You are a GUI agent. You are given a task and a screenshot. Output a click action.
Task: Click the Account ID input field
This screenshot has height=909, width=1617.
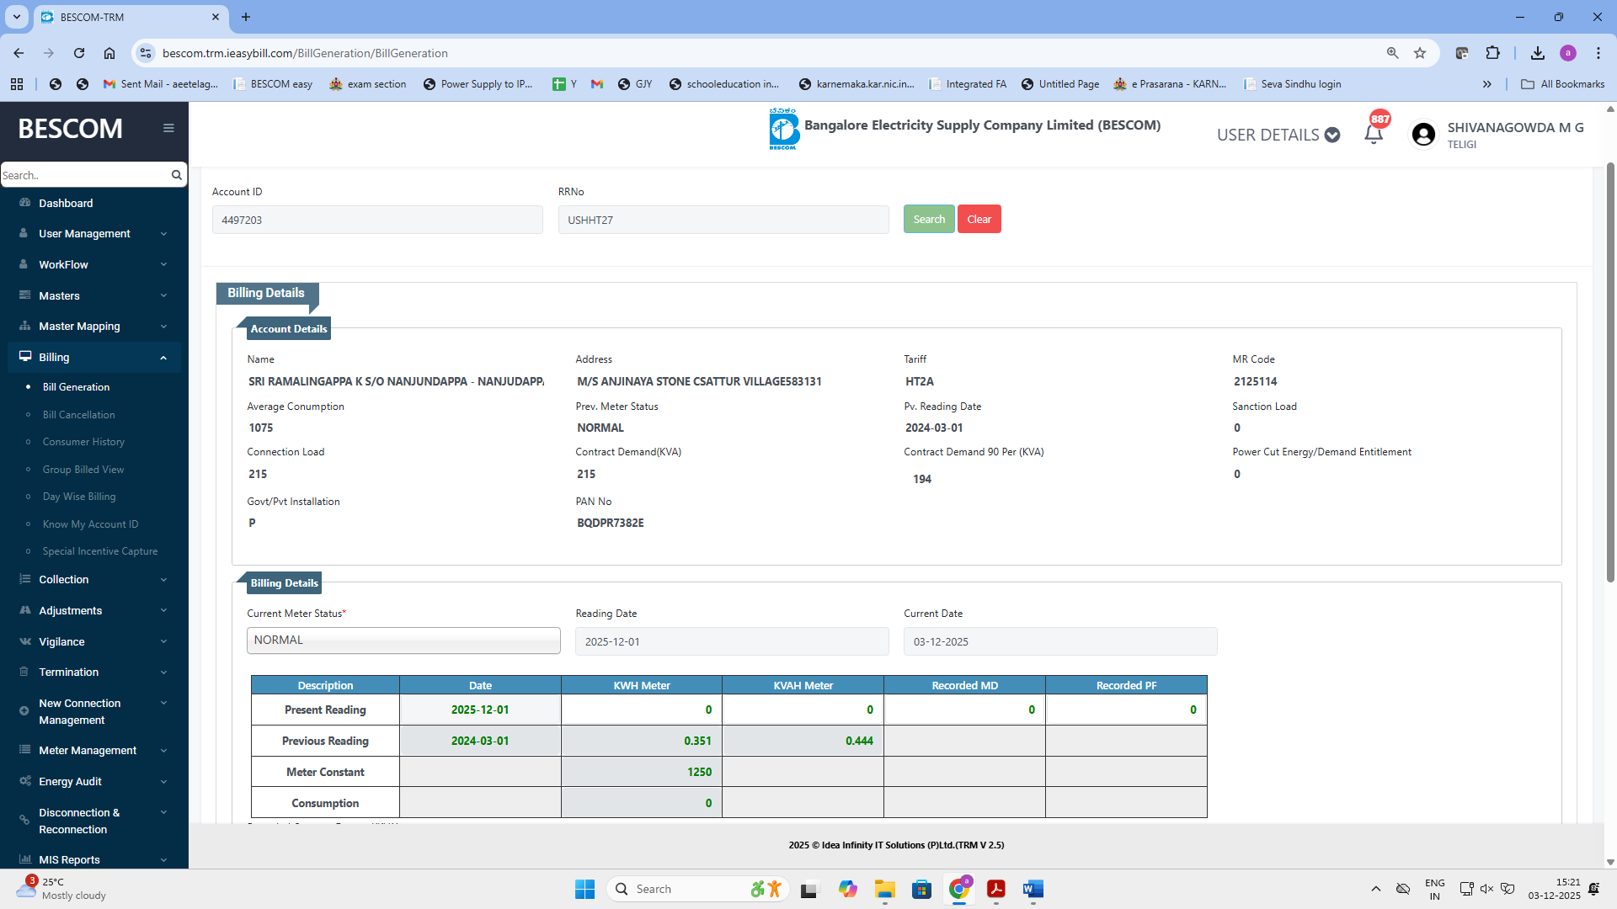(377, 220)
